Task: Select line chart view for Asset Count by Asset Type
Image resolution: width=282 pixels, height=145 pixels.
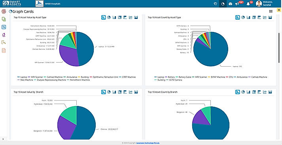Action: coord(265,17)
